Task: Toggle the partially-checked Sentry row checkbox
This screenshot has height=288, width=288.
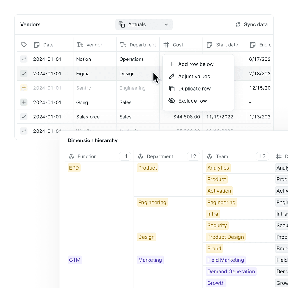Action: (24, 88)
